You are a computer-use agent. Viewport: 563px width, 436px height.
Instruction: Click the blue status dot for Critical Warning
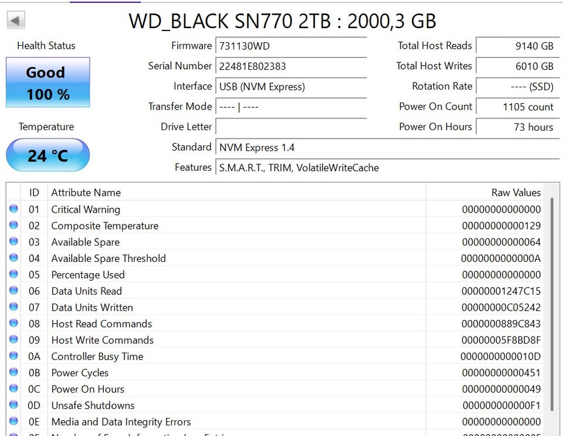[x=13, y=209]
